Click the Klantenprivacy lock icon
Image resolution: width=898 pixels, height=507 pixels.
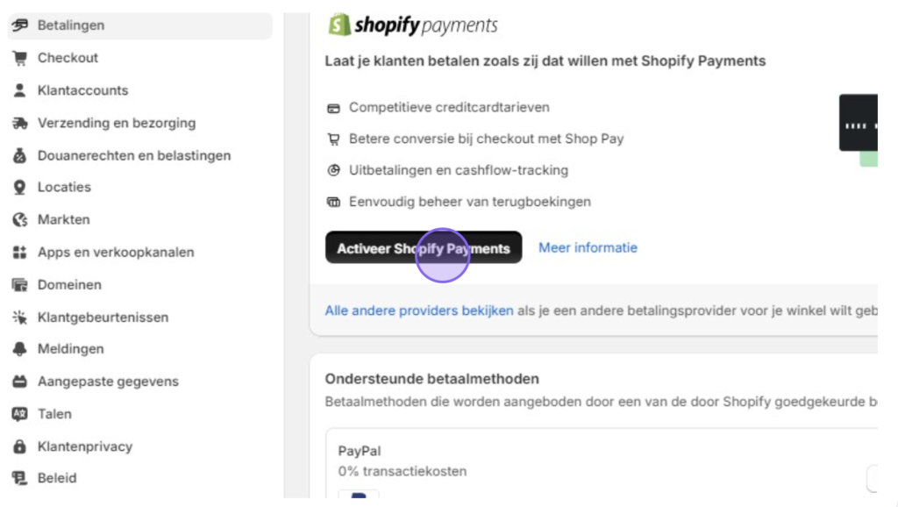point(20,446)
